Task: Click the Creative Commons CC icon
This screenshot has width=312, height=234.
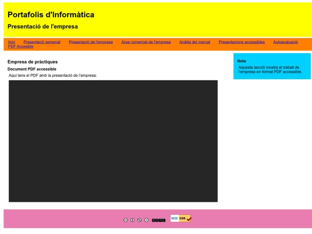Action: tap(125, 220)
